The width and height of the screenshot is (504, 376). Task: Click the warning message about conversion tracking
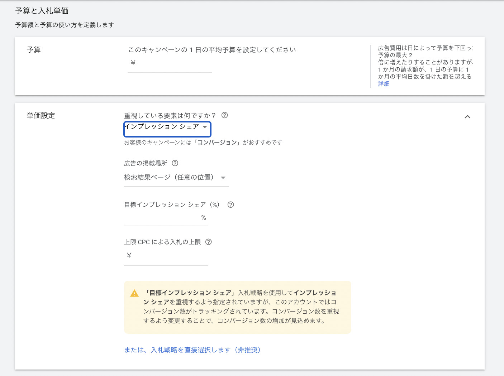[240, 307]
